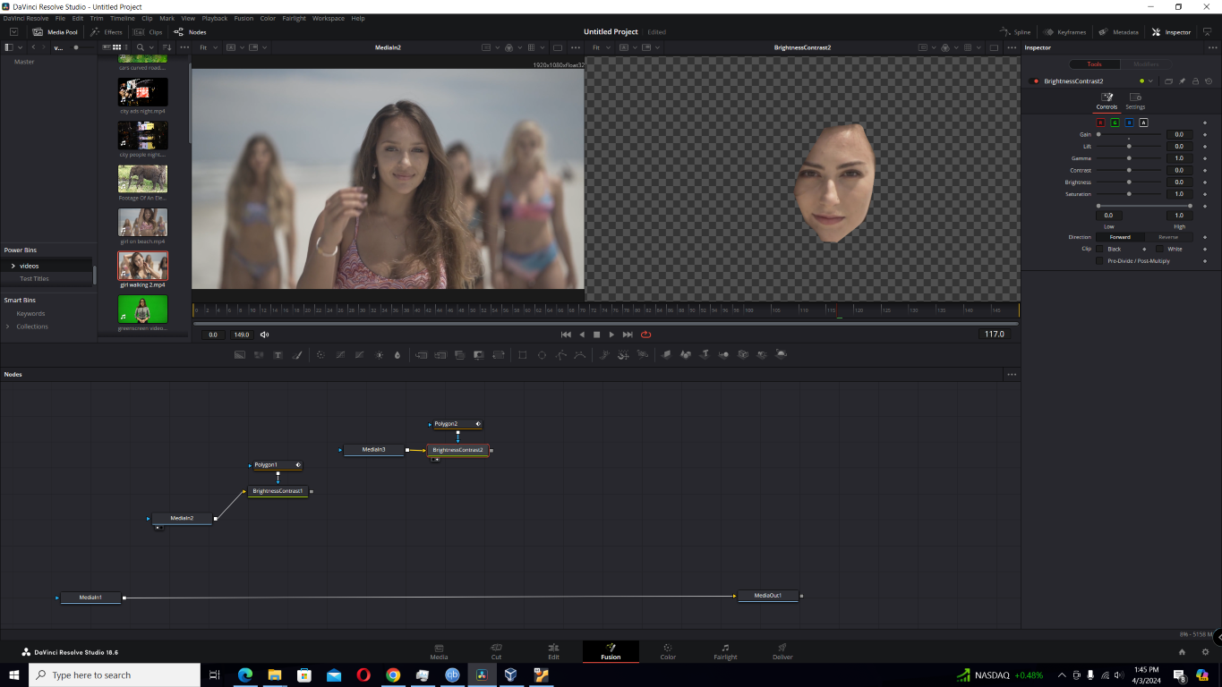Toggle the loop playback button
This screenshot has width=1222, height=687.
click(x=645, y=335)
